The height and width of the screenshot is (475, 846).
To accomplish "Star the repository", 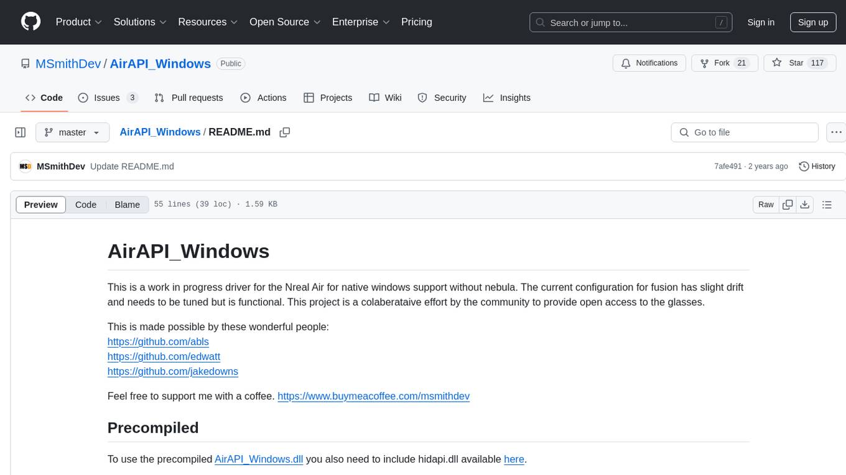I will click(799, 63).
